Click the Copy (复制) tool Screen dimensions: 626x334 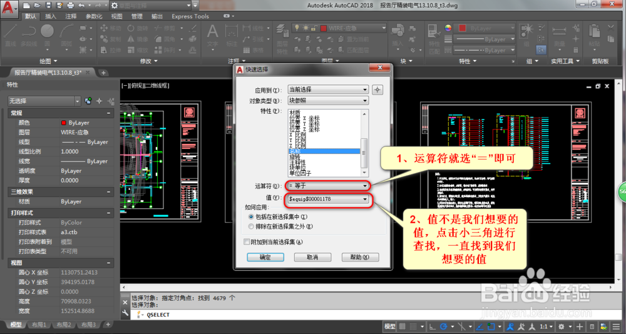[x=111, y=39]
